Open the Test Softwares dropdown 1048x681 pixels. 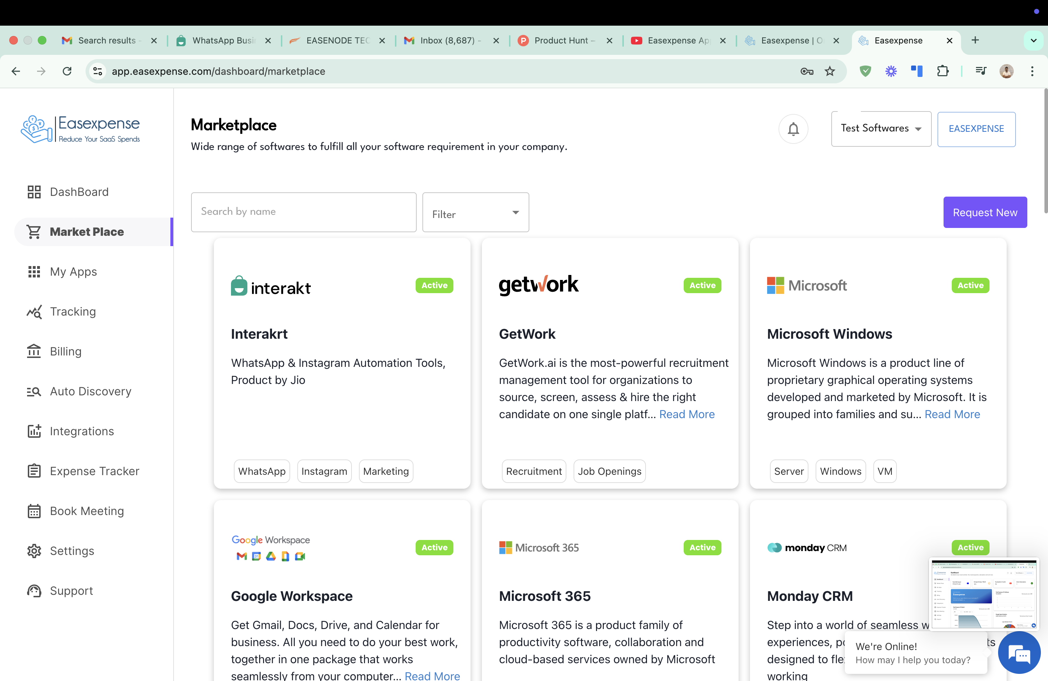click(x=881, y=129)
